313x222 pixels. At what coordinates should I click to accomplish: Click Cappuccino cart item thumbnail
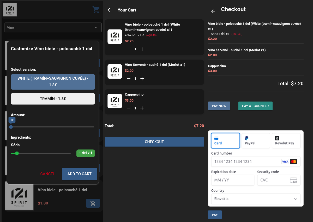(115, 101)
